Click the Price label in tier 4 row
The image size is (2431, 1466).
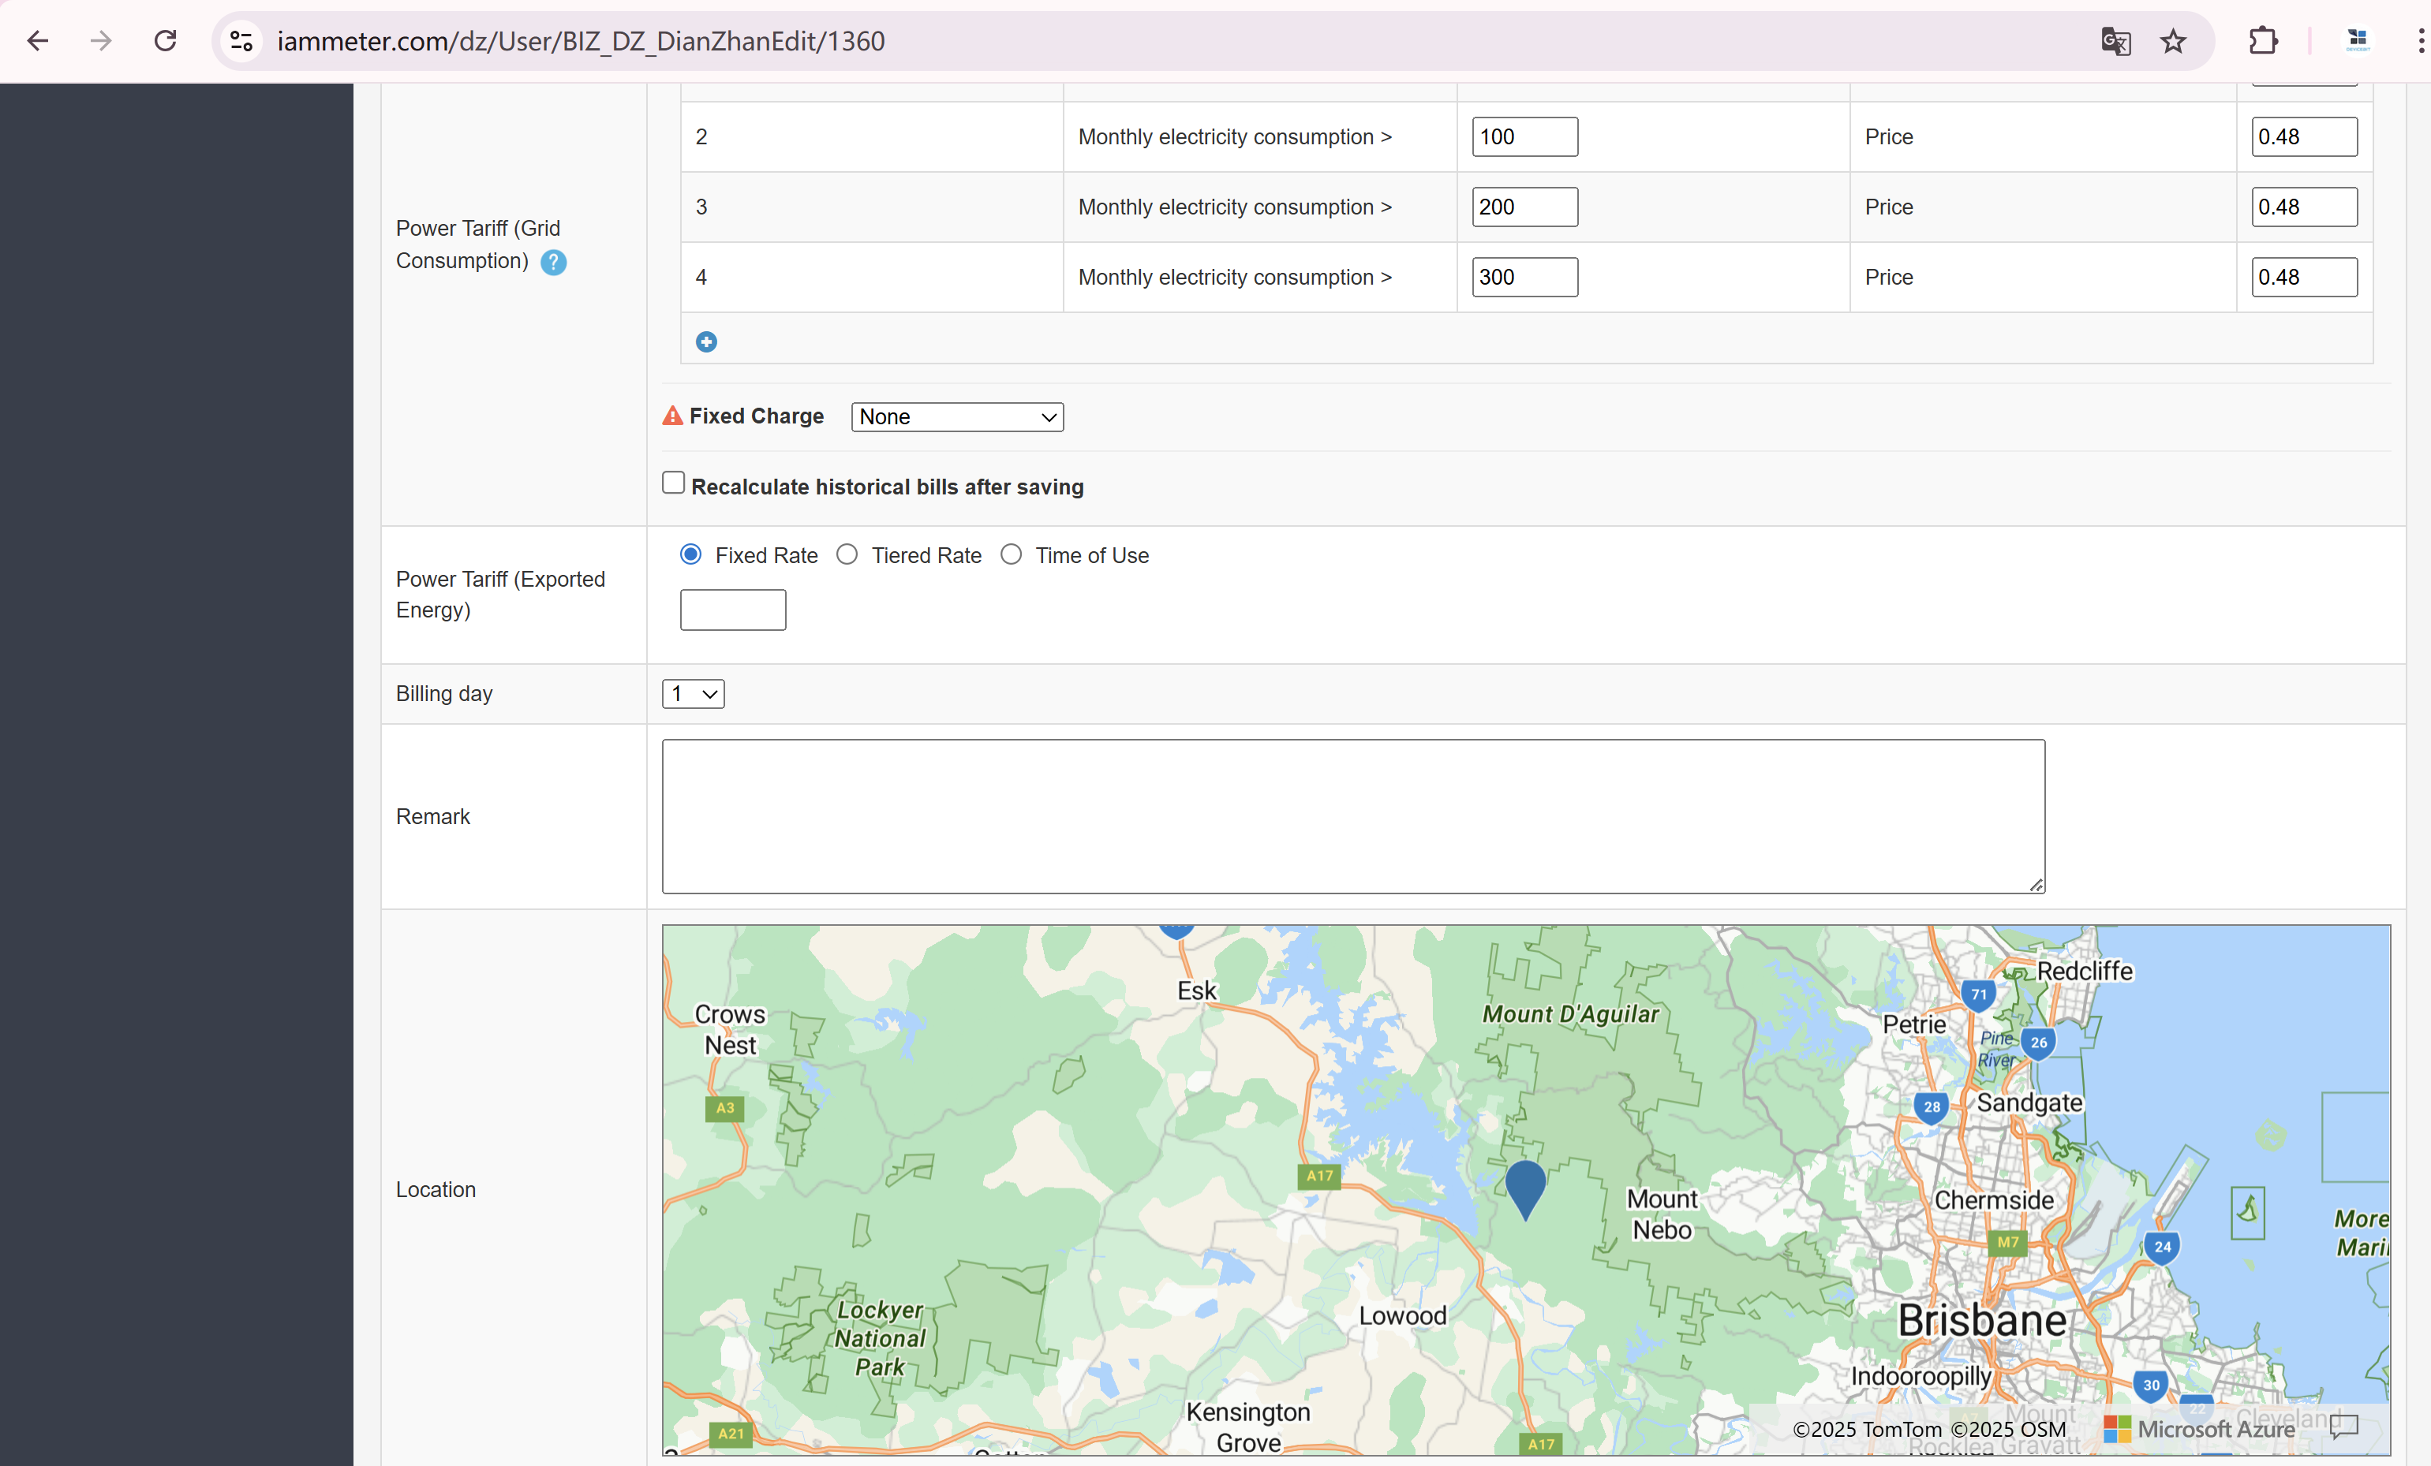1888,277
